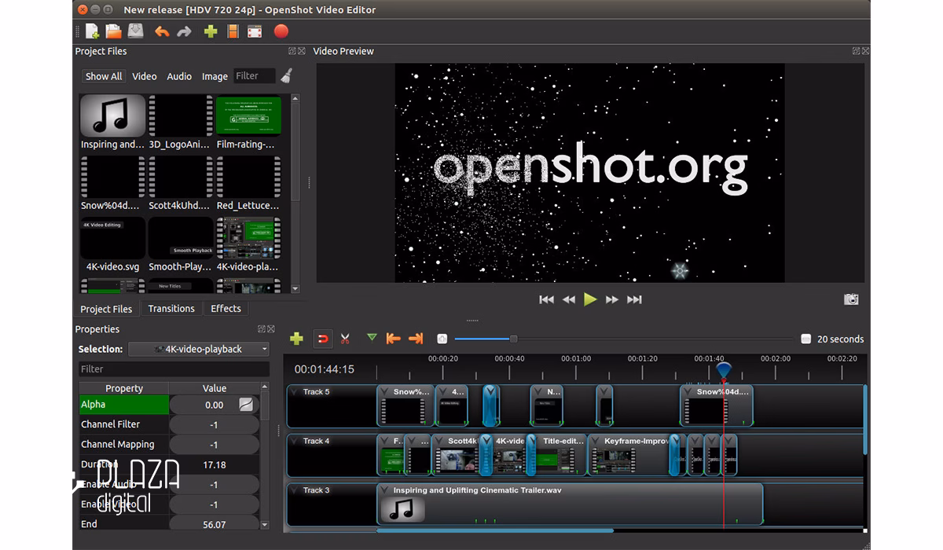Play the video preview
This screenshot has width=943, height=550.
pyautogui.click(x=590, y=299)
